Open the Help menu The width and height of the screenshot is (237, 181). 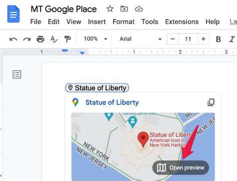click(x=212, y=21)
